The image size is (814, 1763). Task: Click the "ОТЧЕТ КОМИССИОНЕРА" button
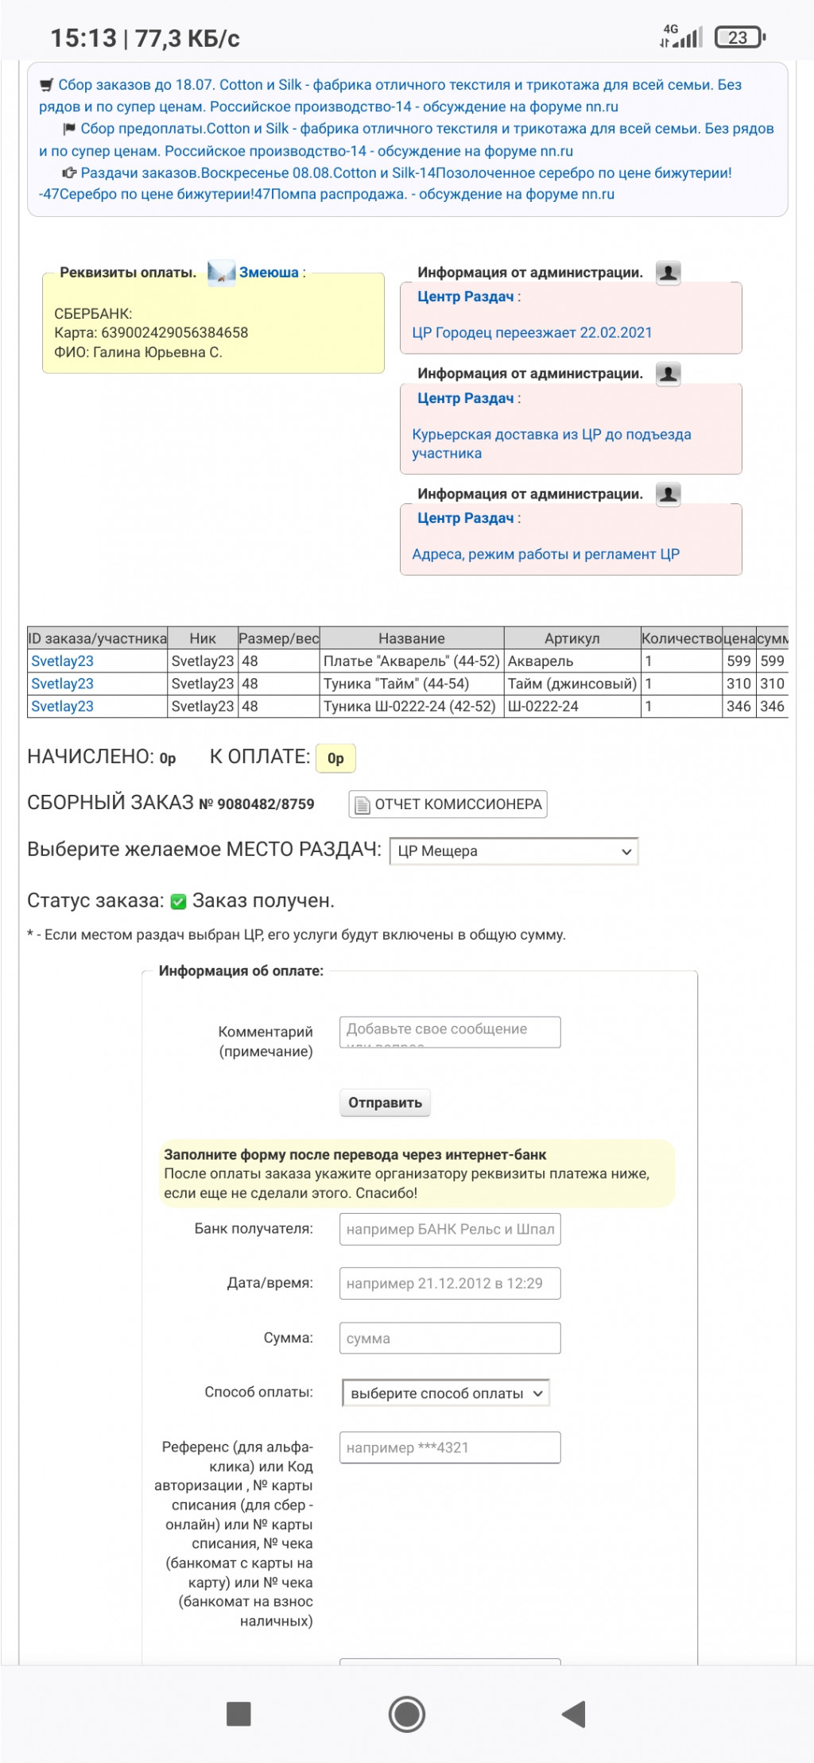point(448,804)
